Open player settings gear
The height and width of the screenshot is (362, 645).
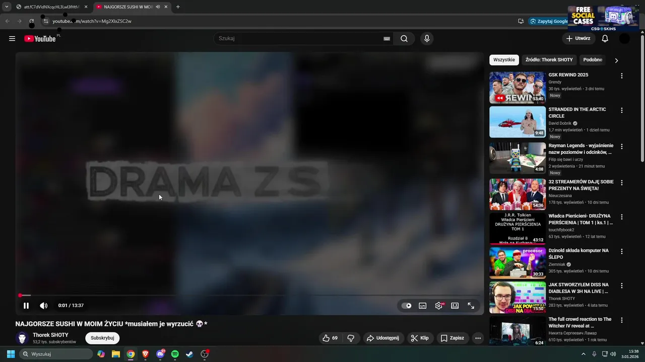pos(439,305)
